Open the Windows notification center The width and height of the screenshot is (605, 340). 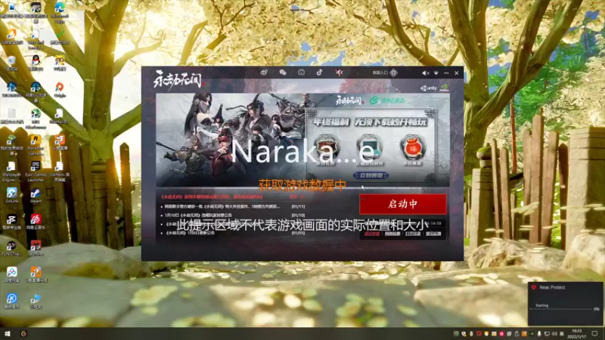[594, 333]
